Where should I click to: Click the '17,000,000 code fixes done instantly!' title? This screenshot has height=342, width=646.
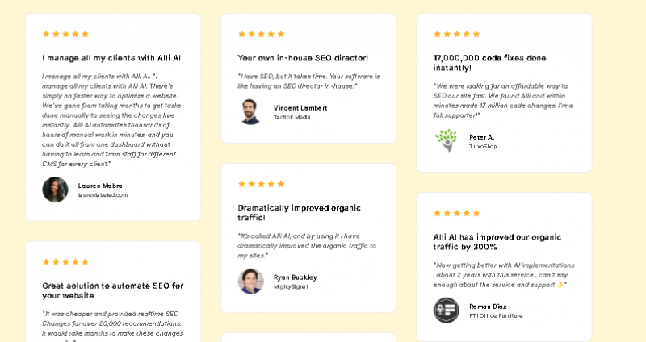click(489, 63)
